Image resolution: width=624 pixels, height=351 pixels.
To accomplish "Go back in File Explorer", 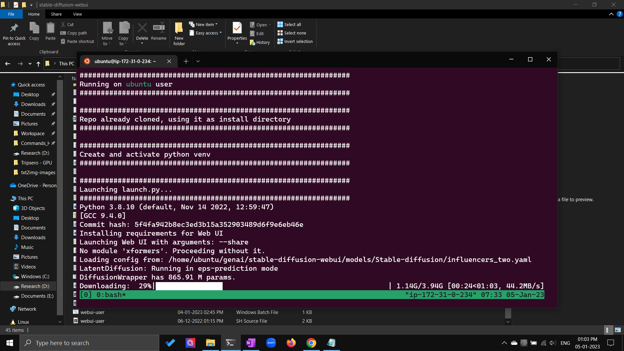I will 8,64.
